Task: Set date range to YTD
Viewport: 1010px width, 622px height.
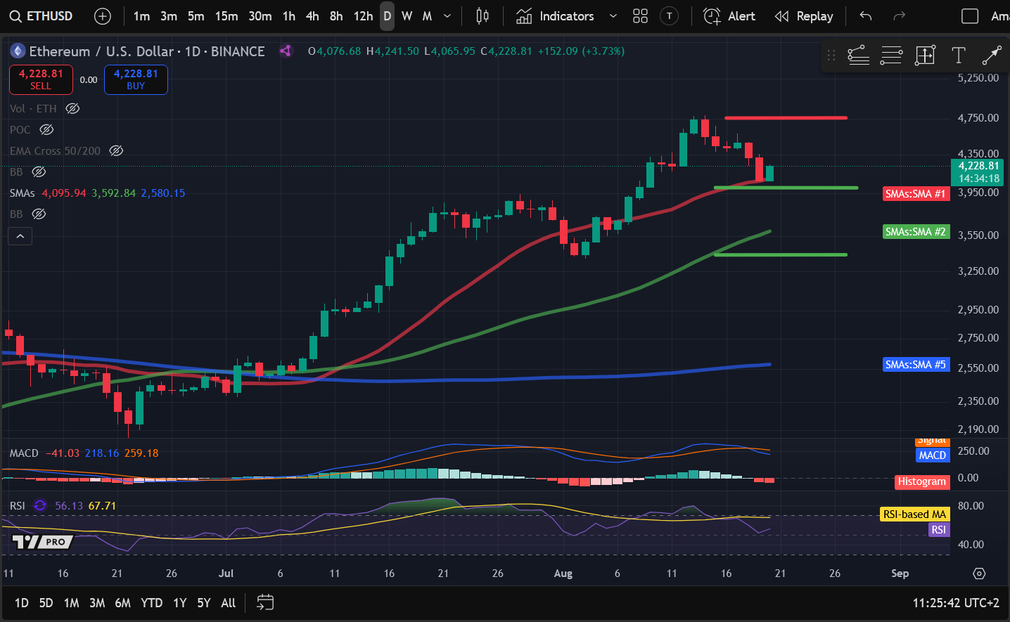Action: (152, 603)
